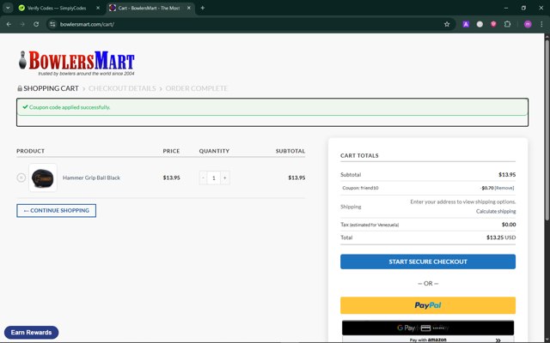The image size is (550, 343).
Task: Open site information icon in address bar
Action: [x=52, y=24]
